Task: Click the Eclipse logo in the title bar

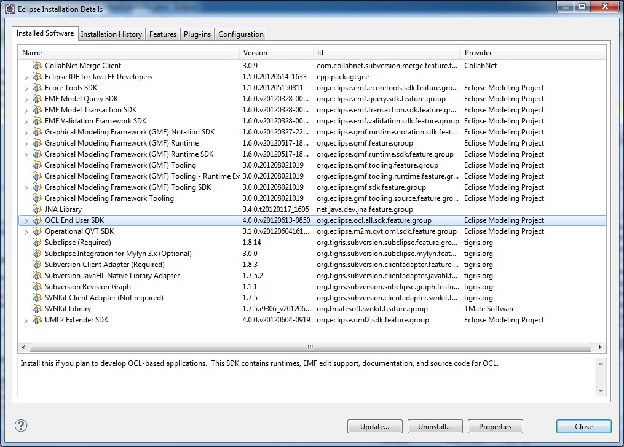Action: coord(10,9)
